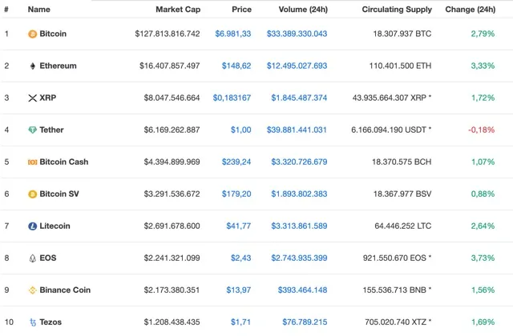The width and height of the screenshot is (513, 336).
Task: Sort by the Price column header
Action: pyautogui.click(x=241, y=10)
